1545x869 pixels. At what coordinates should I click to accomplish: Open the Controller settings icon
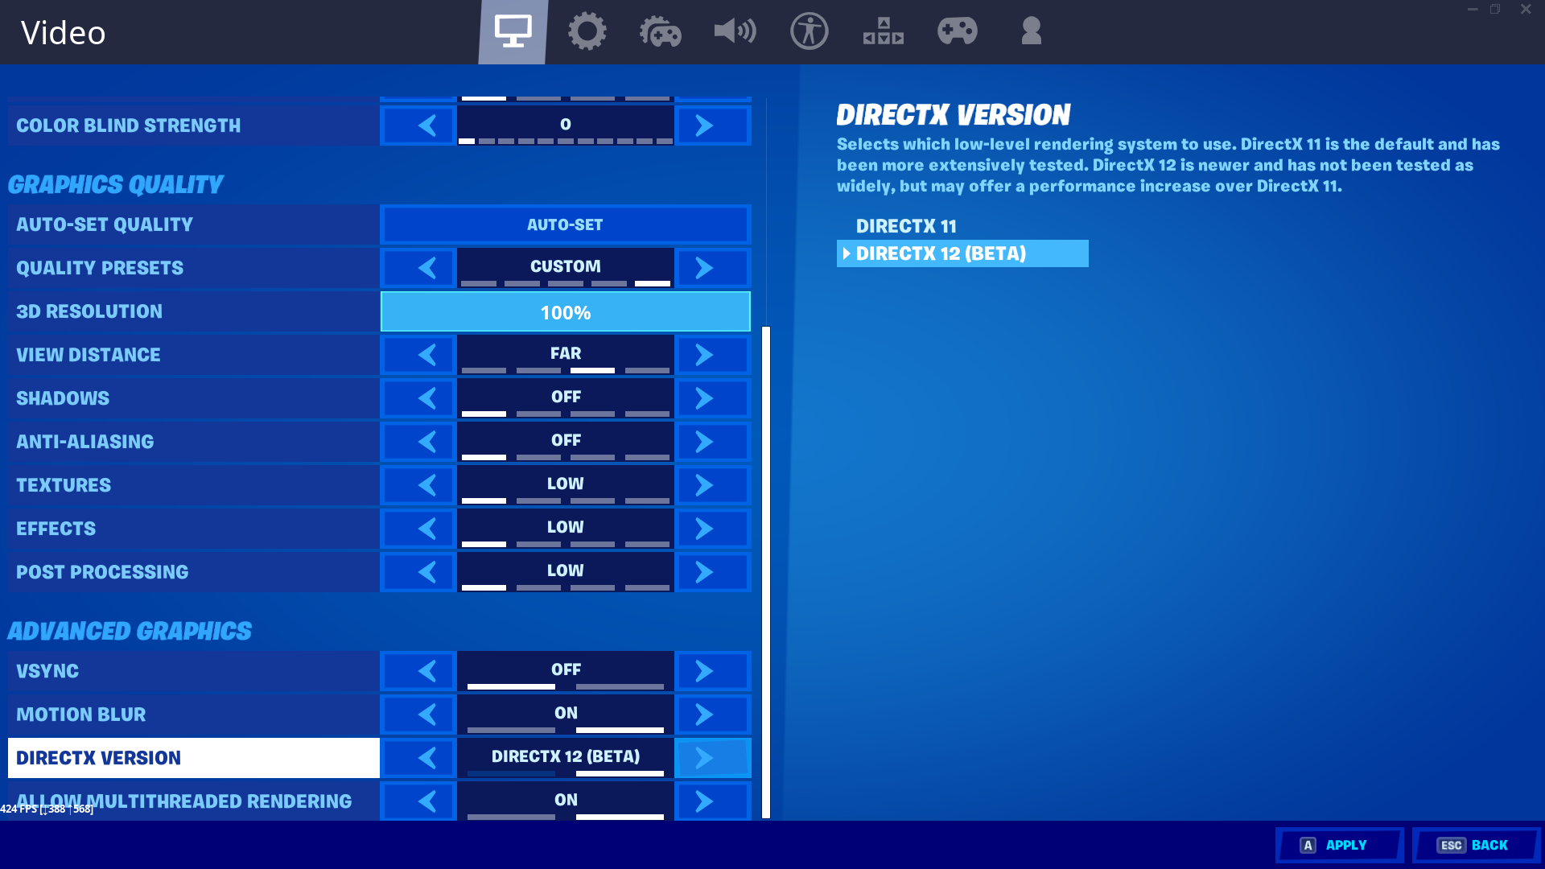(x=955, y=31)
